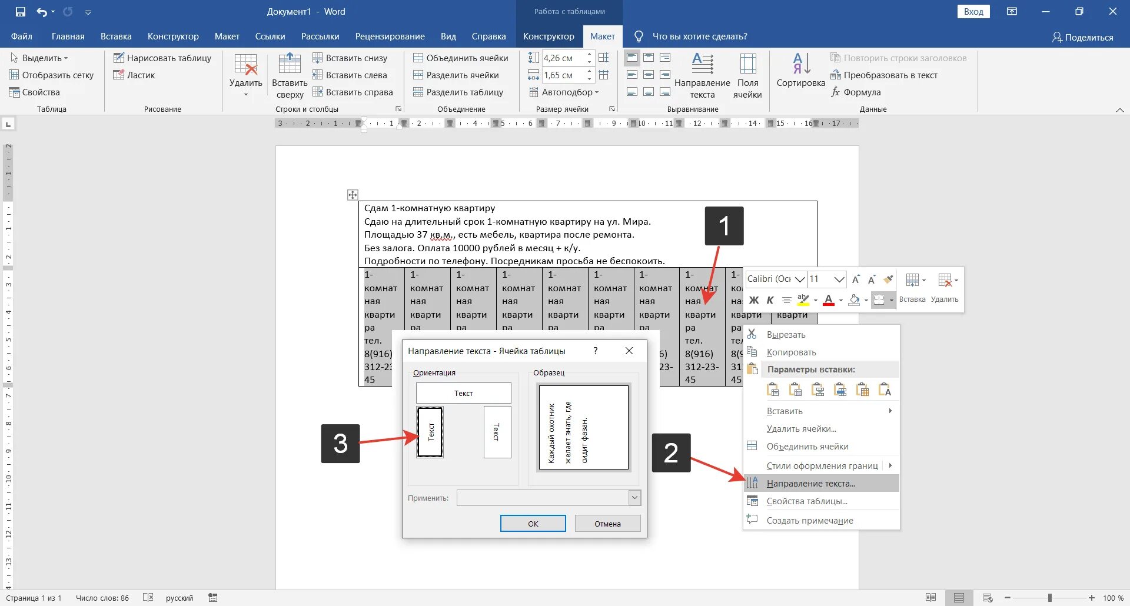Select vertical bottom-to-top text orientation
Image resolution: width=1130 pixels, height=606 pixels.
(430, 432)
